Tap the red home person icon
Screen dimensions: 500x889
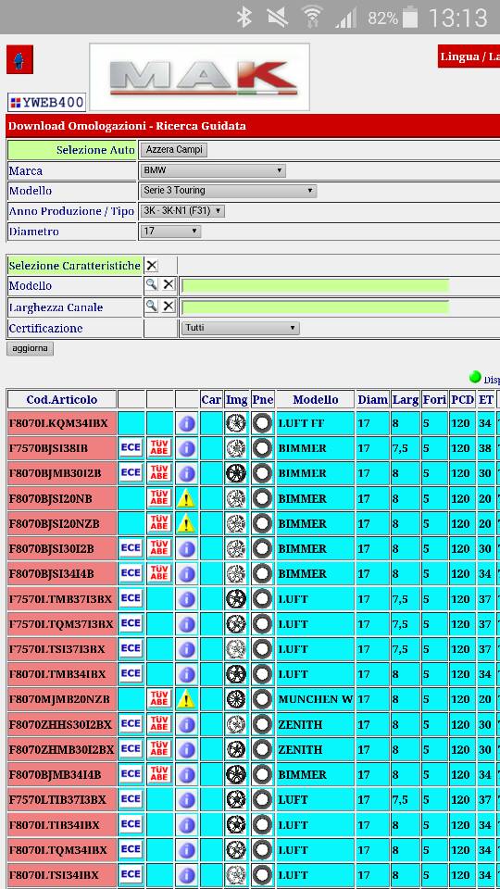click(x=19, y=59)
